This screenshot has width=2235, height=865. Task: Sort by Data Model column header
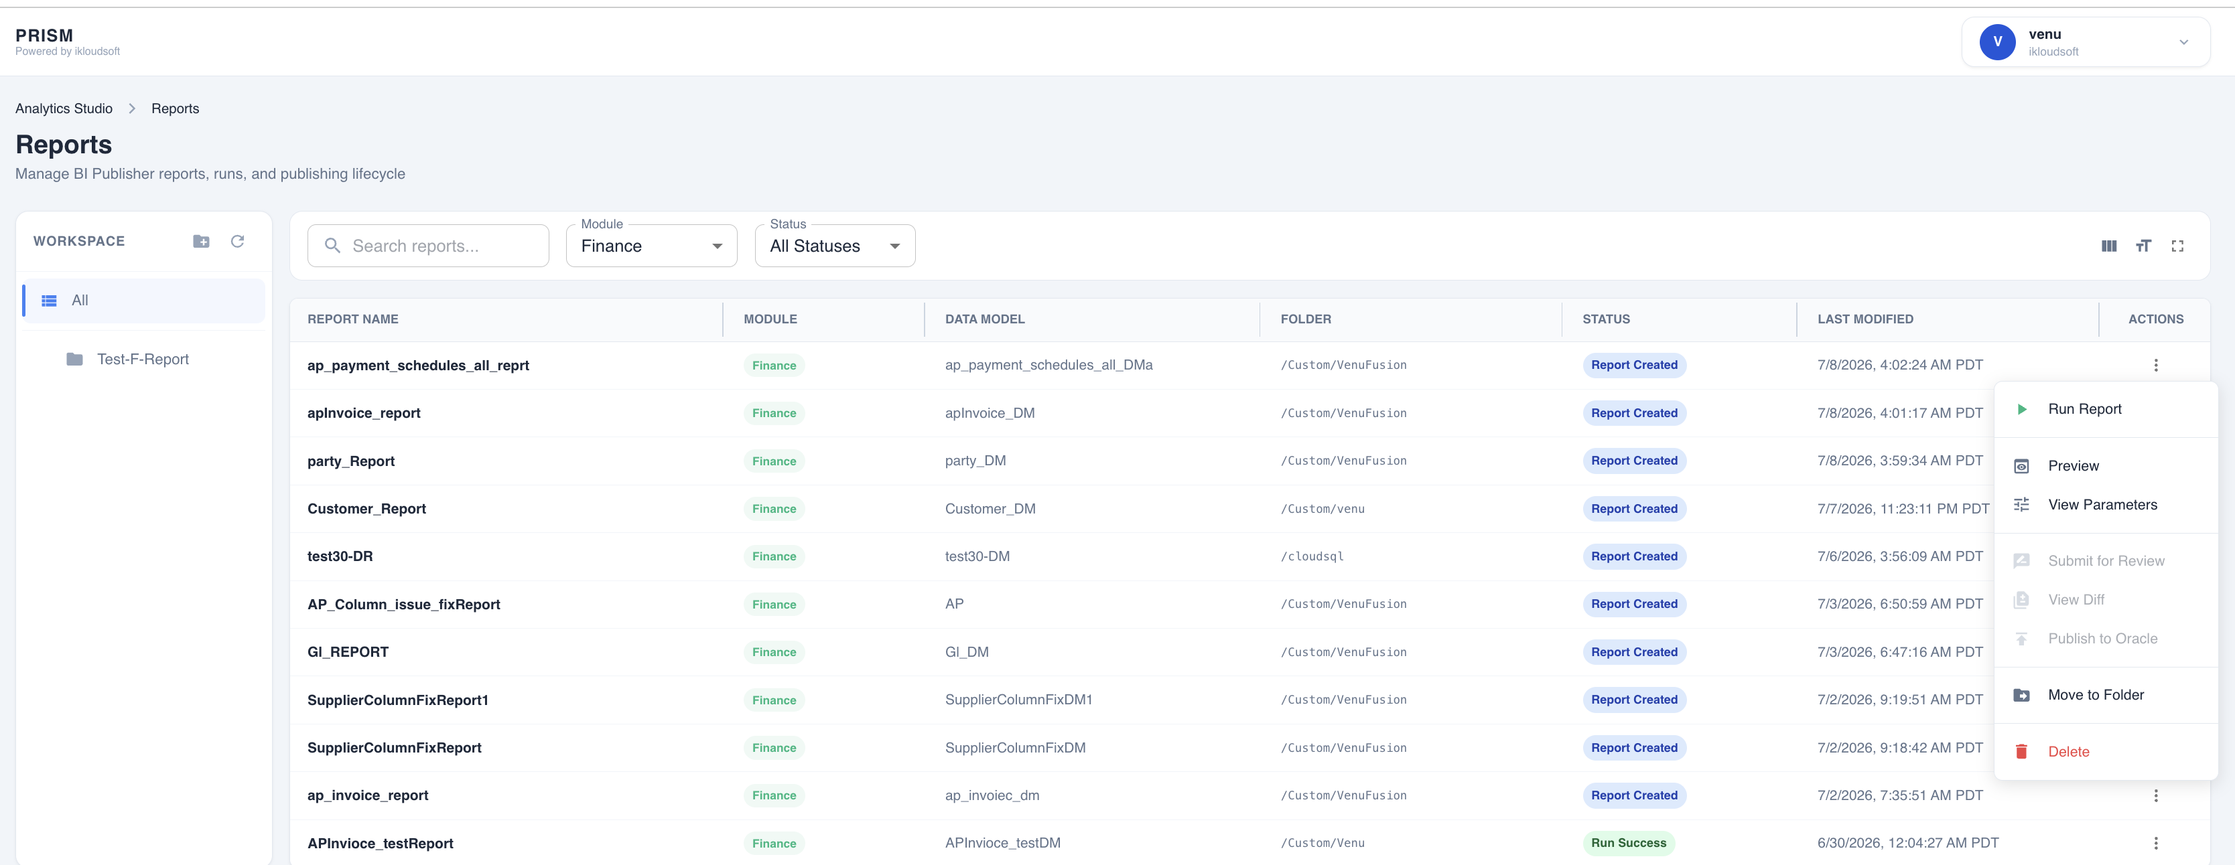[985, 319]
